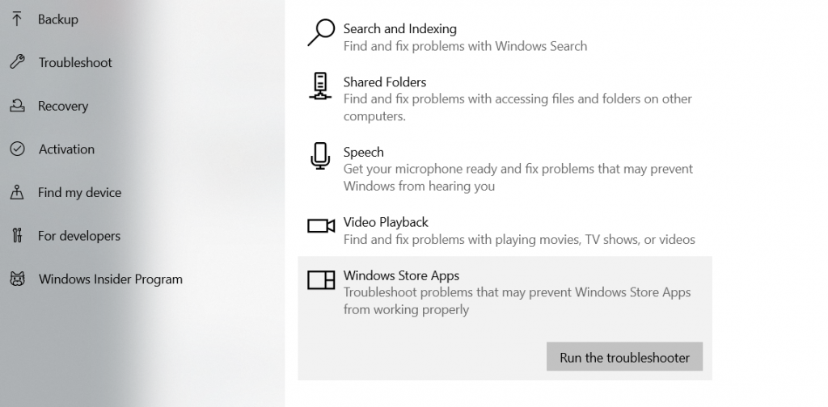
Task: Click the Find my device icon
Action: tap(17, 193)
